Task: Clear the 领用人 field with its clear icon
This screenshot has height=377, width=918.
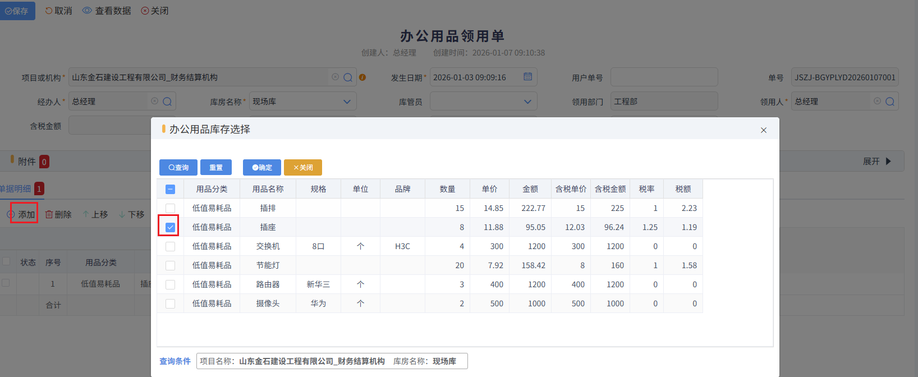Action: (877, 101)
